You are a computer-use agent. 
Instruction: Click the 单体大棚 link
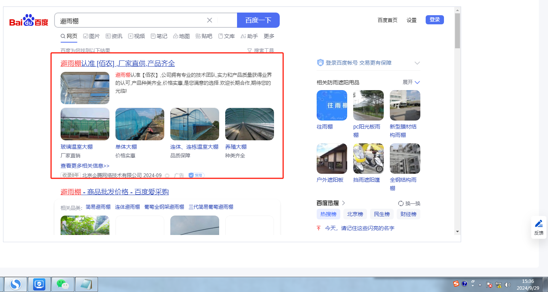[x=126, y=147]
